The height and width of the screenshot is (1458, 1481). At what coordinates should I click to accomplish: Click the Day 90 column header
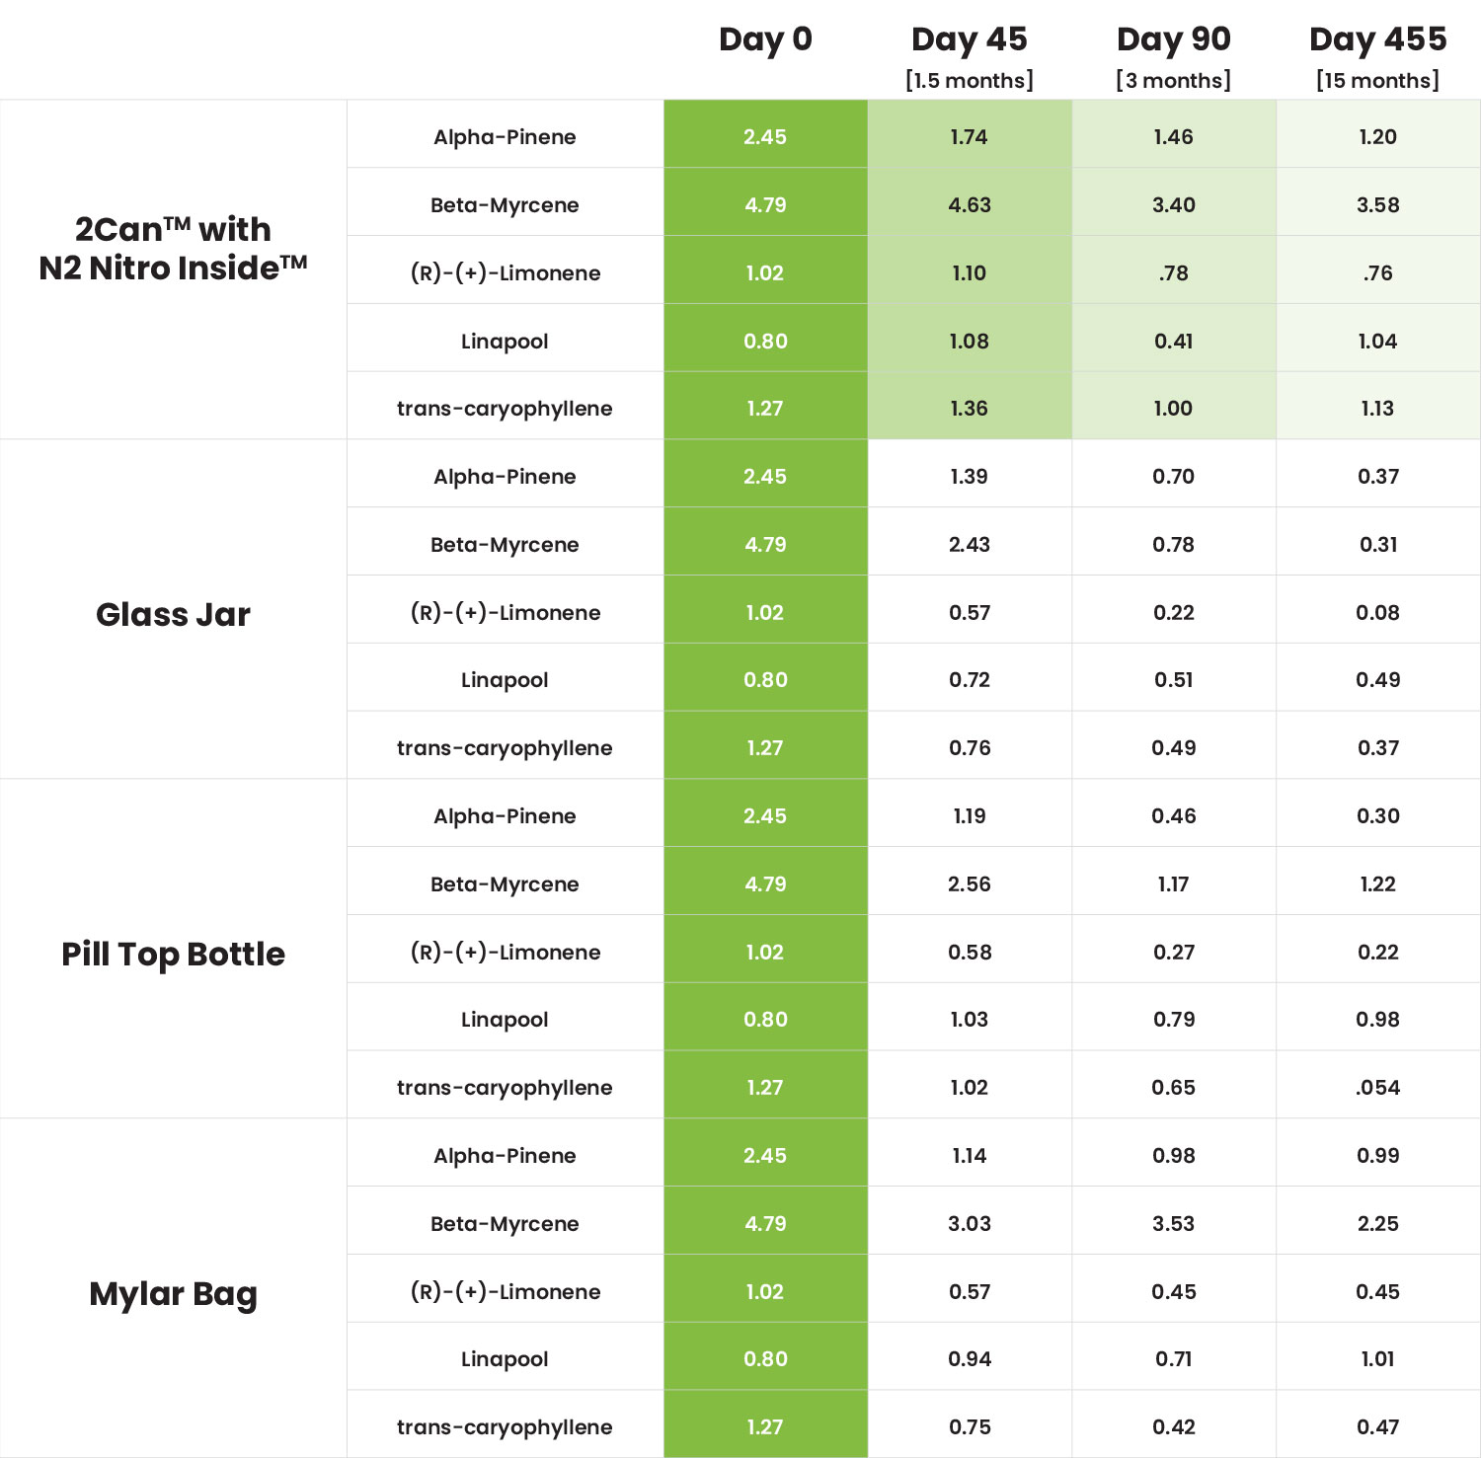point(1174,56)
